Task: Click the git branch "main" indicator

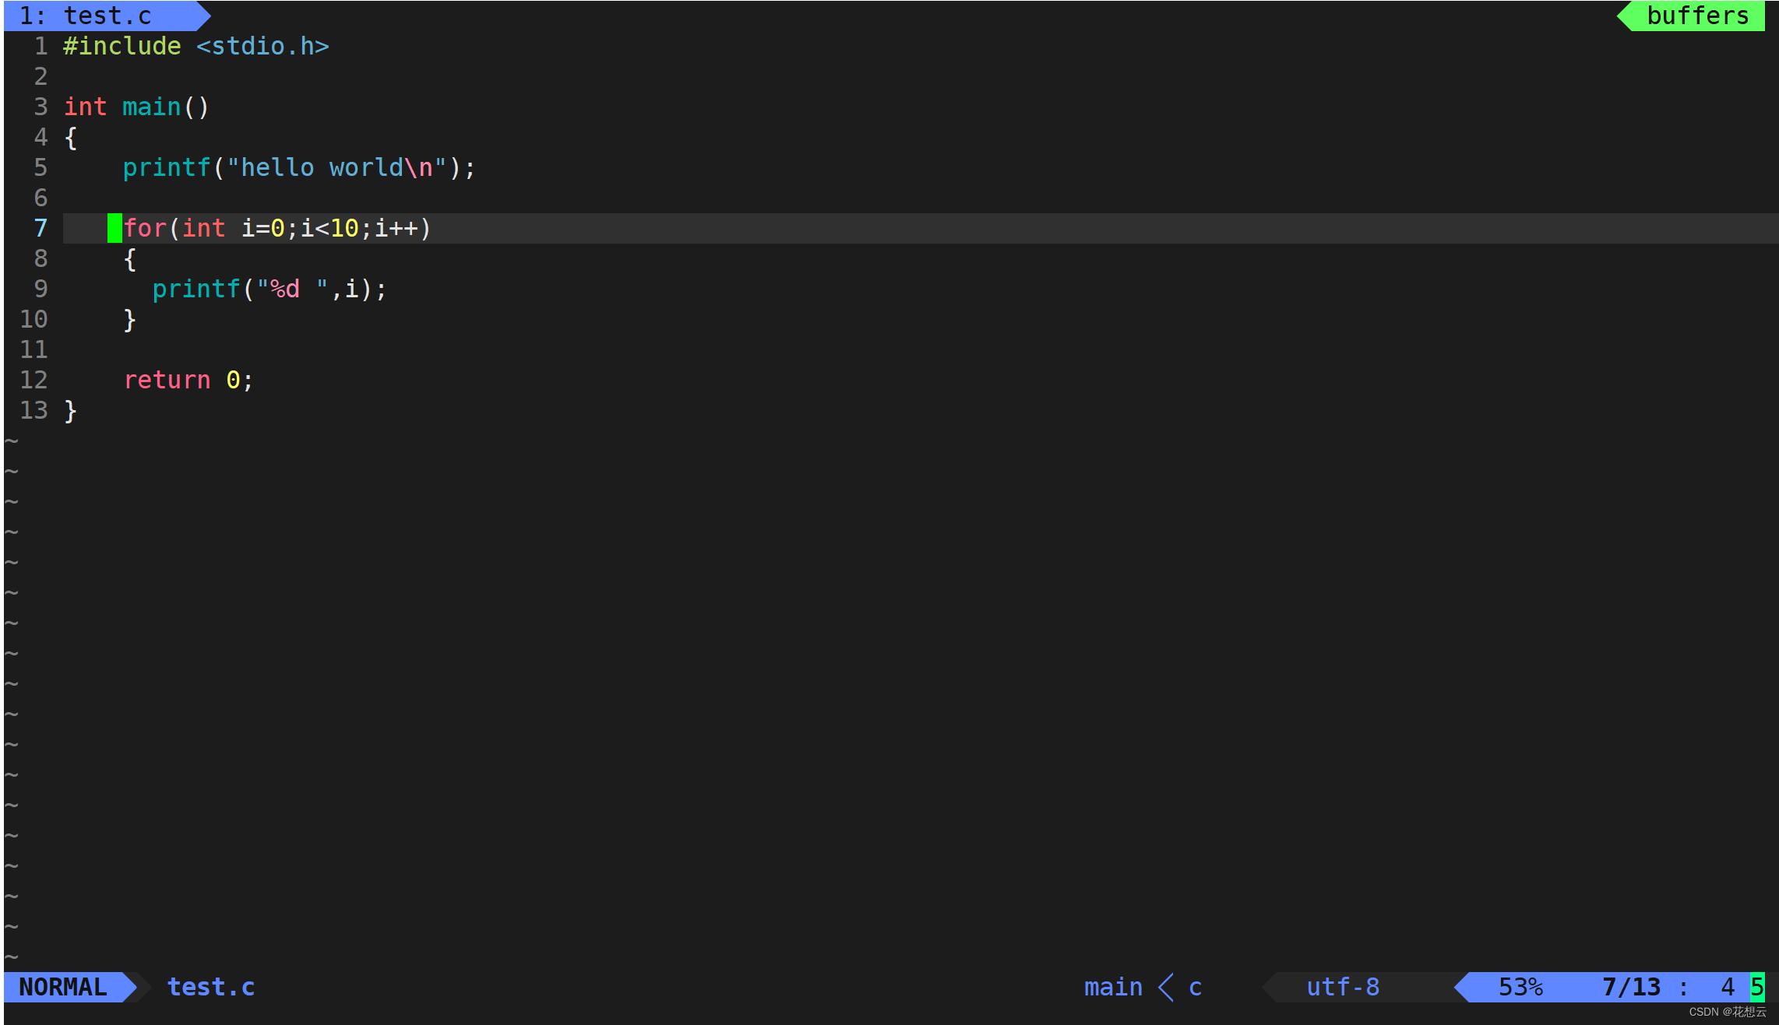Action: click(1112, 986)
